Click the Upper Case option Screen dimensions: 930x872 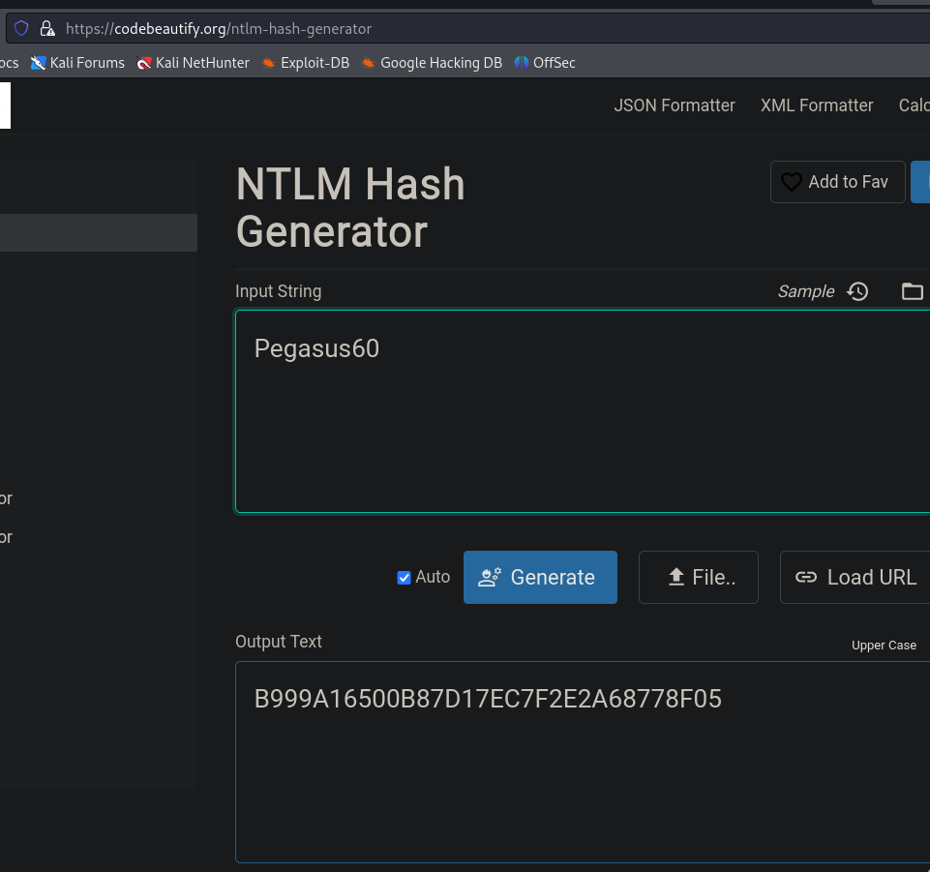point(884,646)
